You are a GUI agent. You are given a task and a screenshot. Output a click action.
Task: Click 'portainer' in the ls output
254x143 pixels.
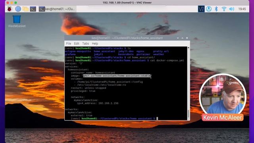click(143, 54)
